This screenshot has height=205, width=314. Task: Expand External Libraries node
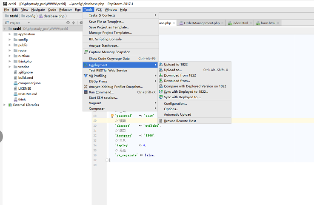coord(4,105)
